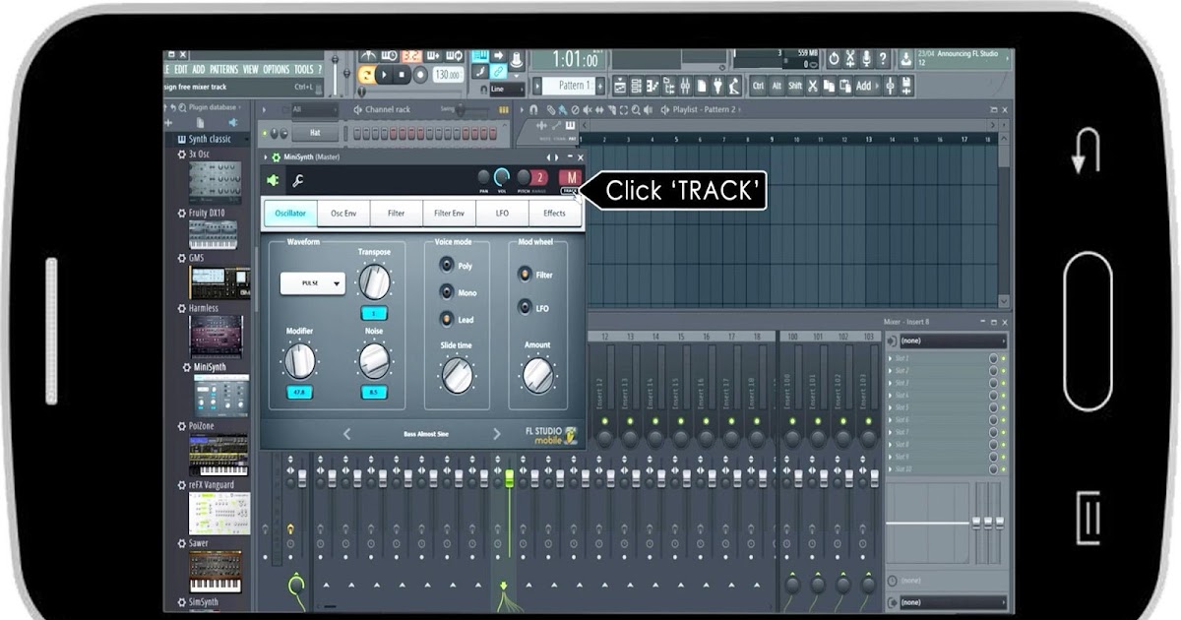Viewport: 1181px width, 620px height.
Task: Click the undo icon in the top toolbar
Action: (834, 56)
